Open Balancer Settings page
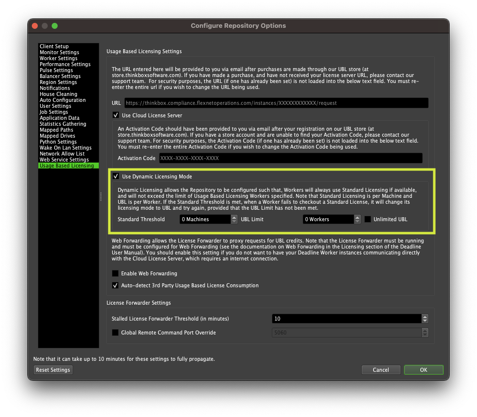This screenshot has height=417, width=477. 60,76
